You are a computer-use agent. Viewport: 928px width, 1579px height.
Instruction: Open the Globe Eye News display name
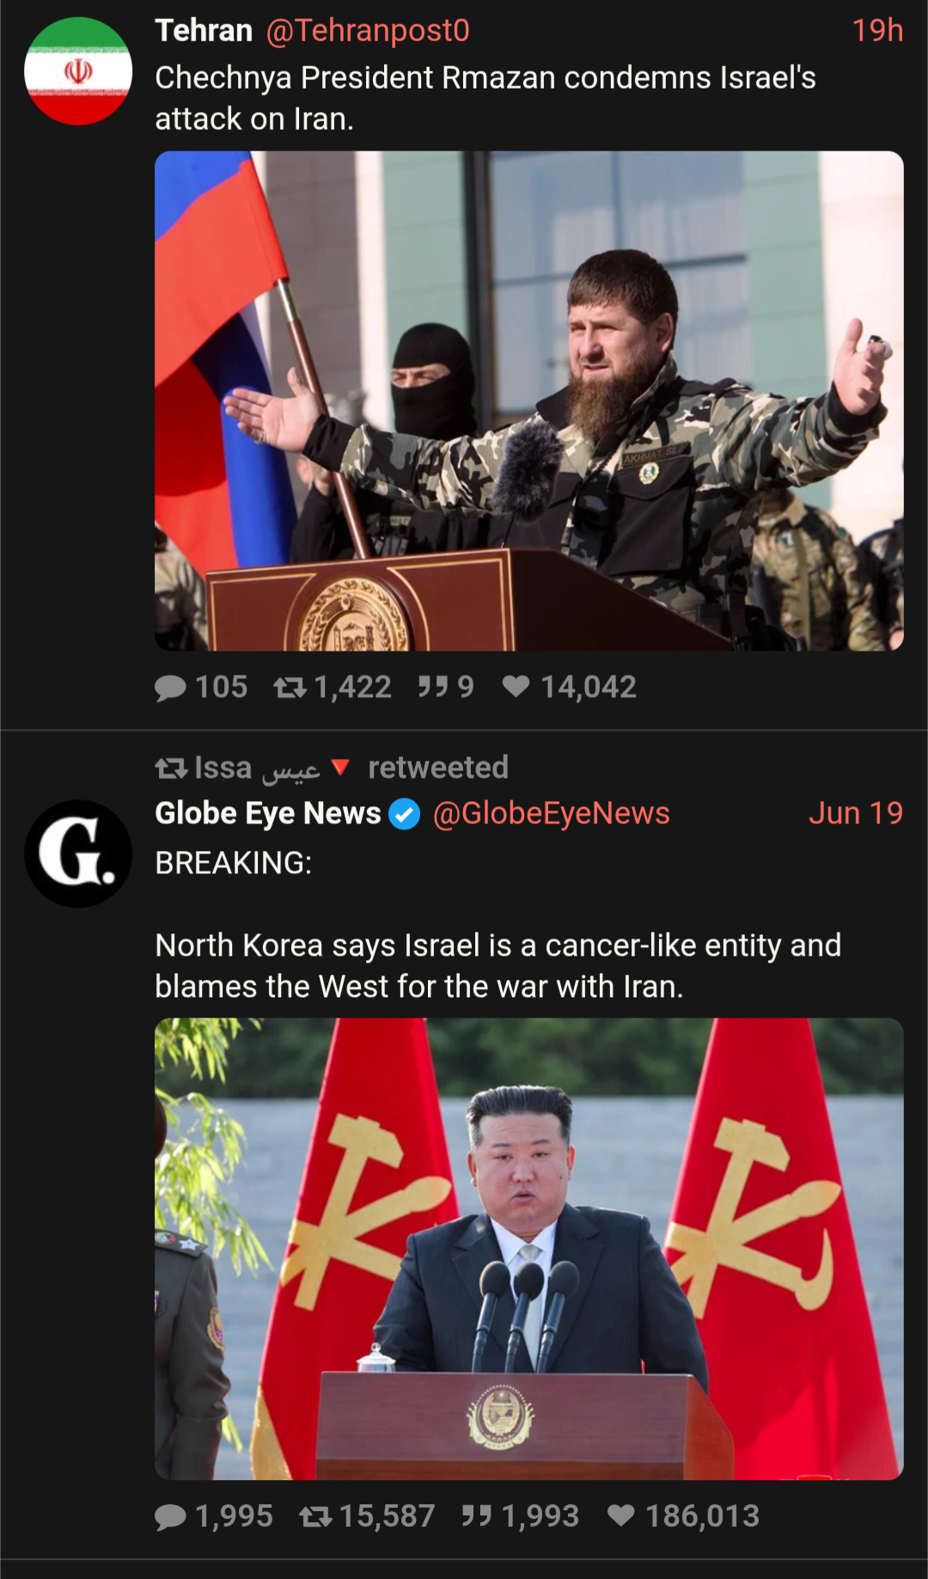click(268, 813)
